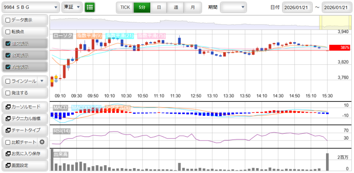
Task: Open 画面設定 screen settings
Action: pos(24,165)
